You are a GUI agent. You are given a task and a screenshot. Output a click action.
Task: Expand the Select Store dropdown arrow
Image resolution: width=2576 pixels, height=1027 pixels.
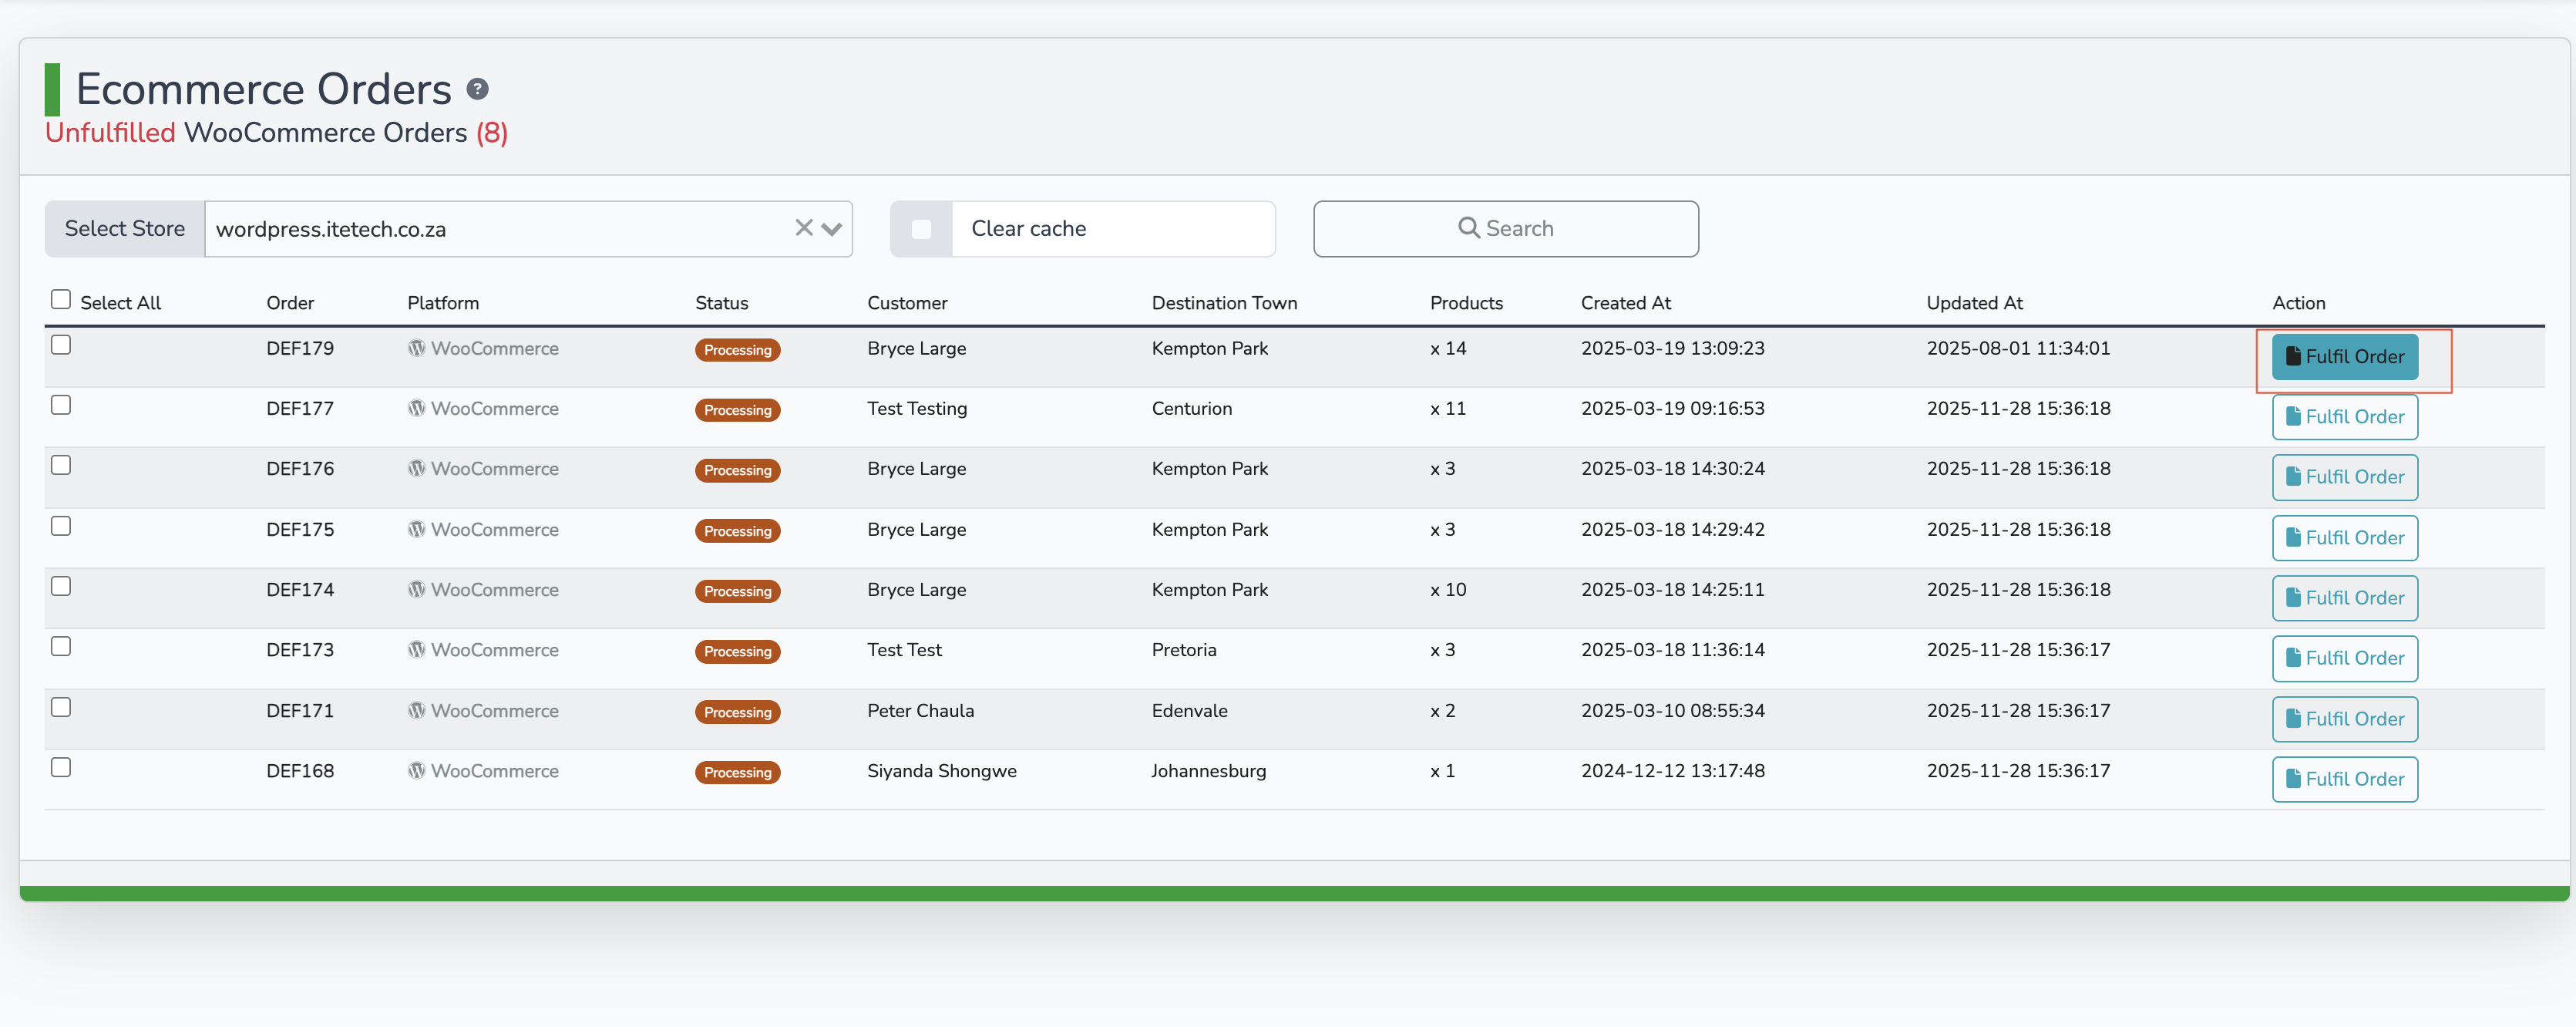831,229
